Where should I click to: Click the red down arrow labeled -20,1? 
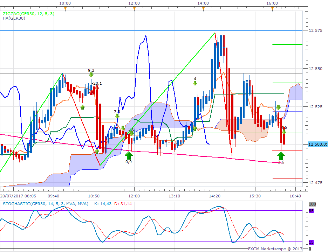[x=97, y=87]
